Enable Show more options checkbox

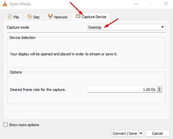pyautogui.click(x=6, y=125)
